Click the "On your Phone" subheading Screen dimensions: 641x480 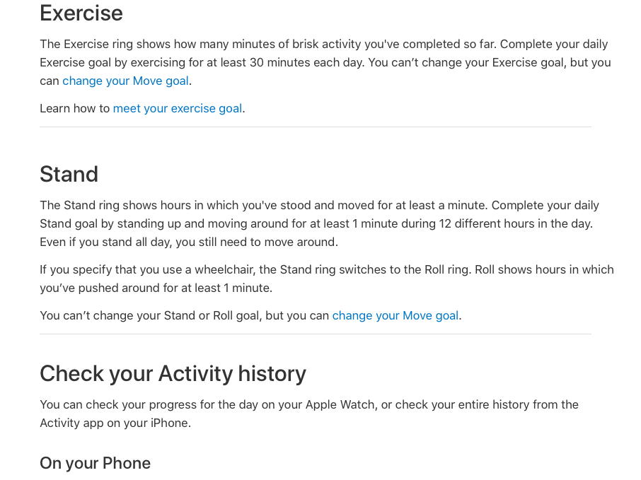pos(96,463)
